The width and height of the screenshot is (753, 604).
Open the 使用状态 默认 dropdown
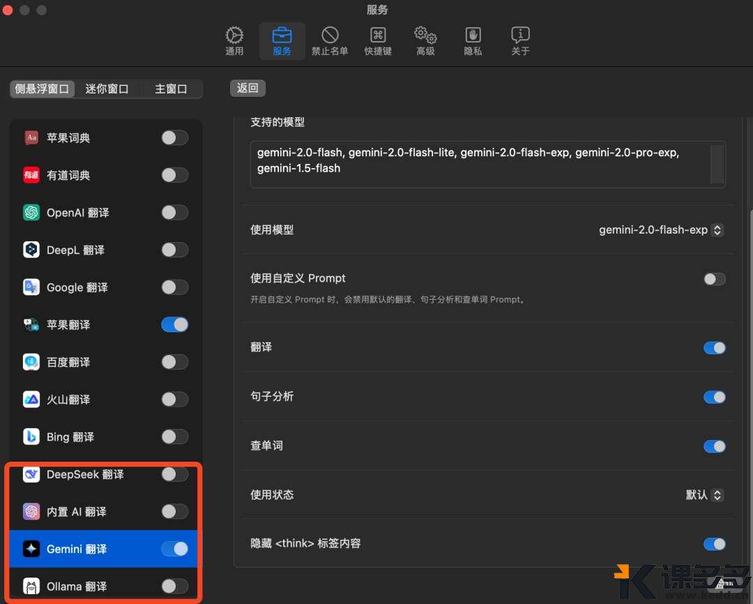click(x=704, y=495)
